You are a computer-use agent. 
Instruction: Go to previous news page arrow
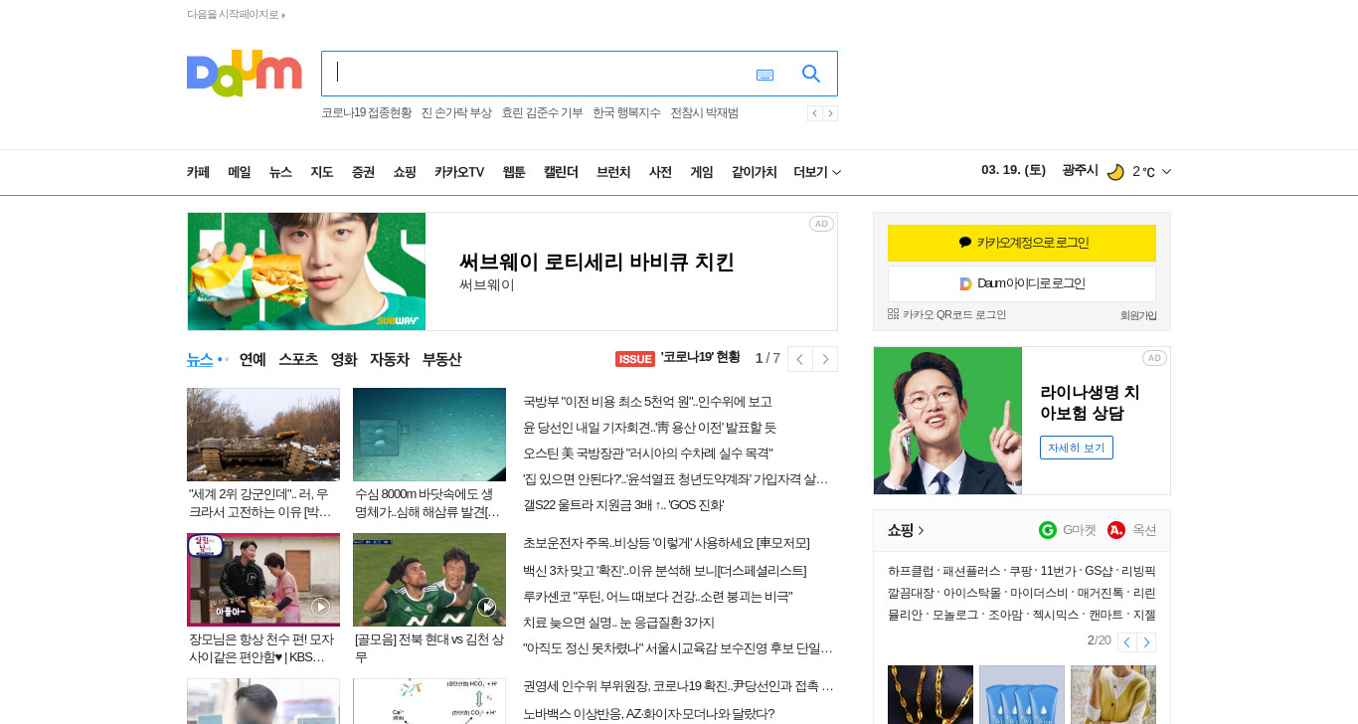(799, 359)
